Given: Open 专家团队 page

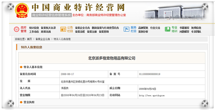Looking at the screenshot, I should (x=196, y=32).
